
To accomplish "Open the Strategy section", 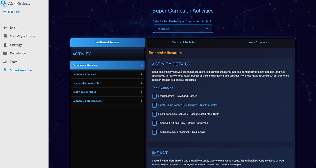I will point(16,45).
